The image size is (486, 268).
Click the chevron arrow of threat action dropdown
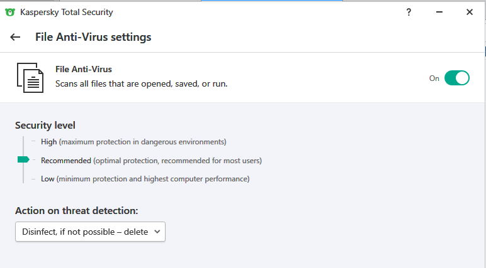(157, 232)
